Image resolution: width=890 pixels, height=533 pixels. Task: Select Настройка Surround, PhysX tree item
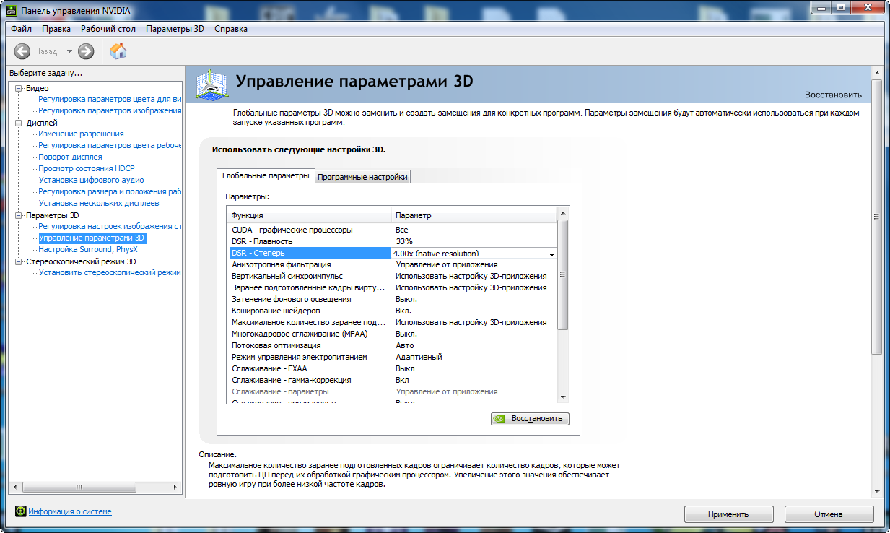click(87, 249)
